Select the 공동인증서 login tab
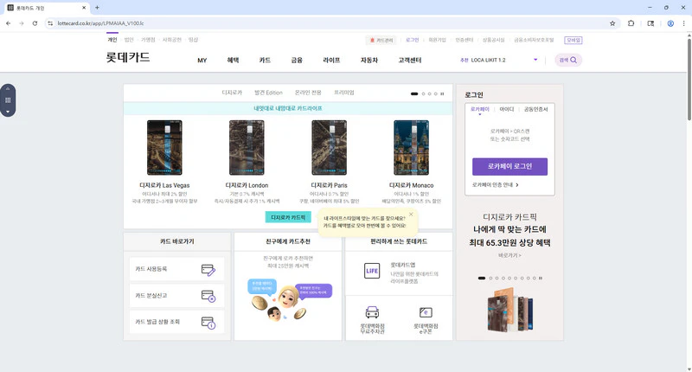Image resolution: width=692 pixels, height=372 pixels. [x=535, y=109]
